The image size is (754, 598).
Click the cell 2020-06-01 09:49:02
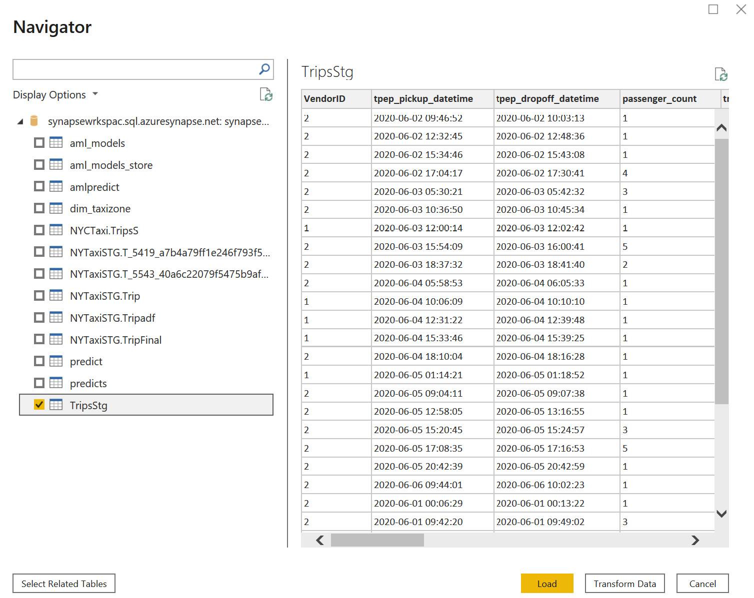[x=557, y=522]
